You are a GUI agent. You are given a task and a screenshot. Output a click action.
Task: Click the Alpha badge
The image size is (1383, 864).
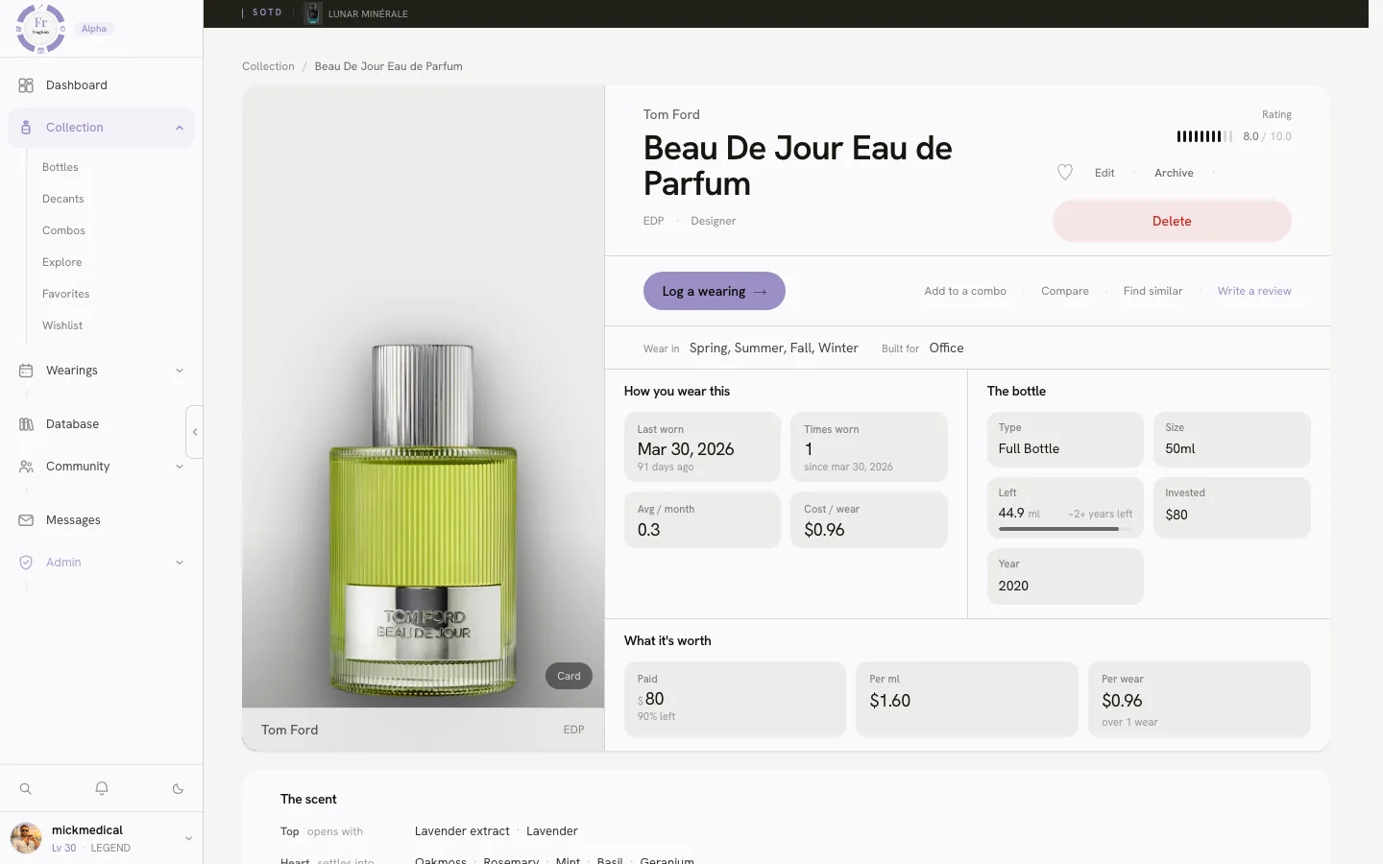click(94, 29)
